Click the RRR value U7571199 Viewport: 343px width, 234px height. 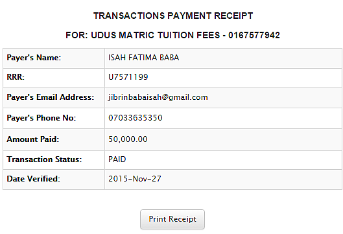pos(128,77)
